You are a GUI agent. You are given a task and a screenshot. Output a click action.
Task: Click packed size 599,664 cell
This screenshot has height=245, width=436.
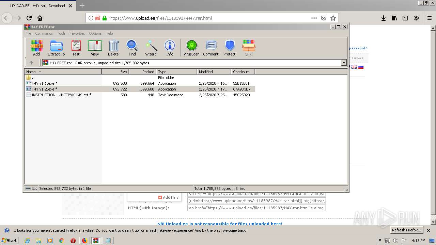pos(147,83)
